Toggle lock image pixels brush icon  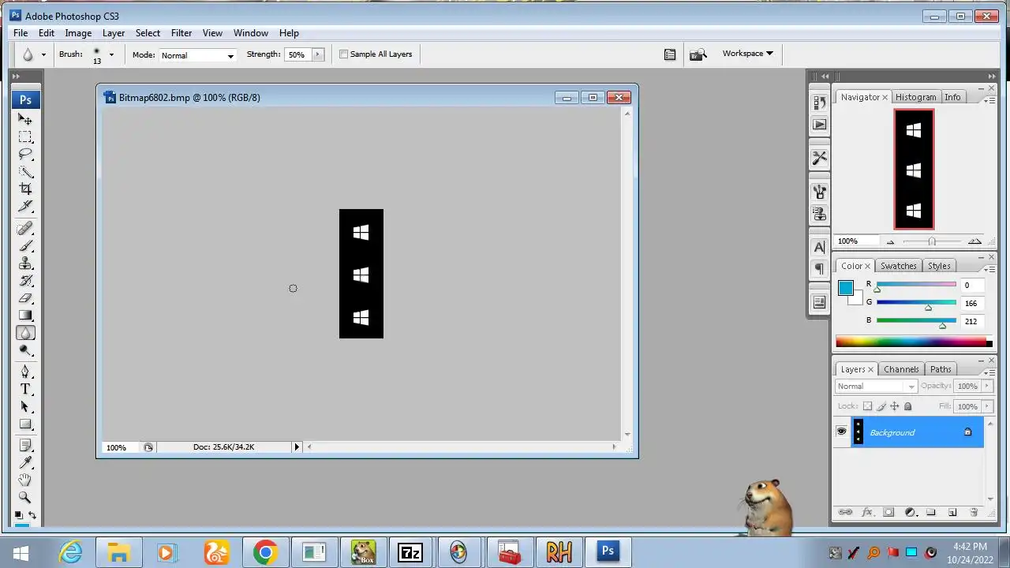tap(881, 406)
